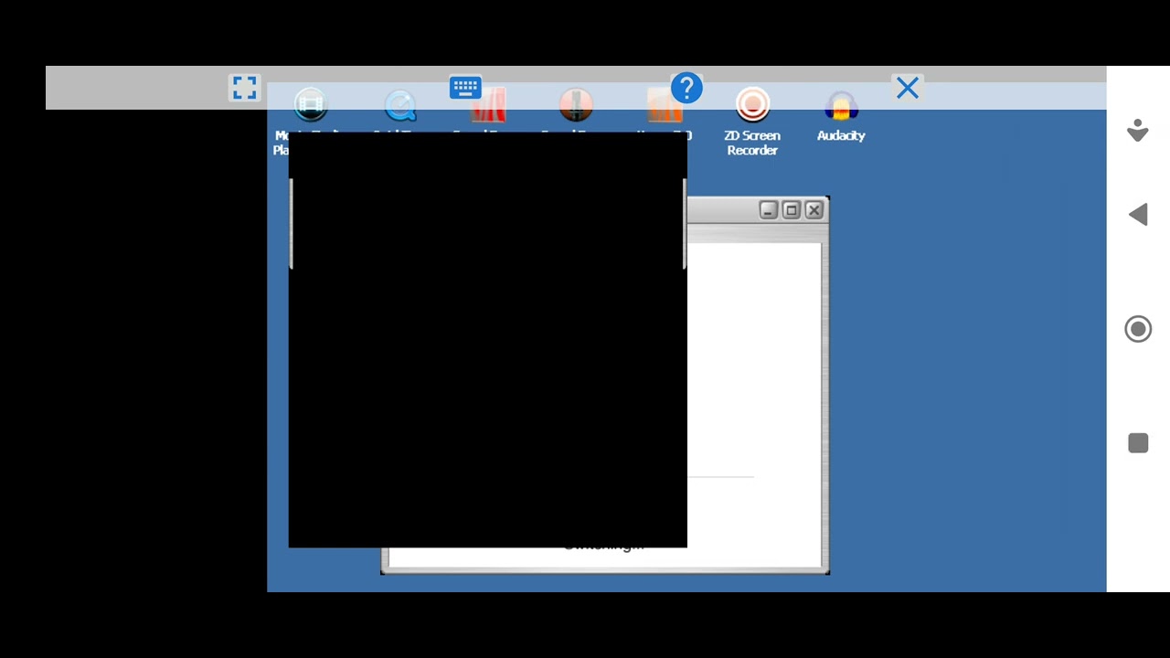Open the ZD Screen Recorder desktop icon
Viewport: 1170px width, 658px height.
(752, 122)
